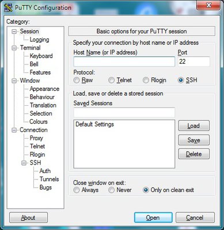Viewport: 224px width, 230px height.
Task: Click the Port field showing 22
Action: (x=194, y=62)
